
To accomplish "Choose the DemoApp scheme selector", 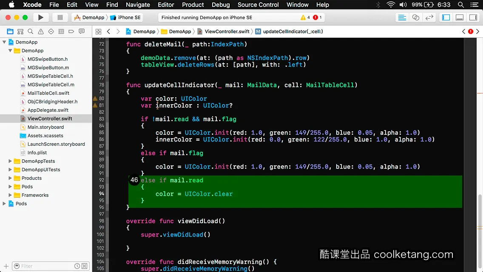I will click(x=89, y=17).
